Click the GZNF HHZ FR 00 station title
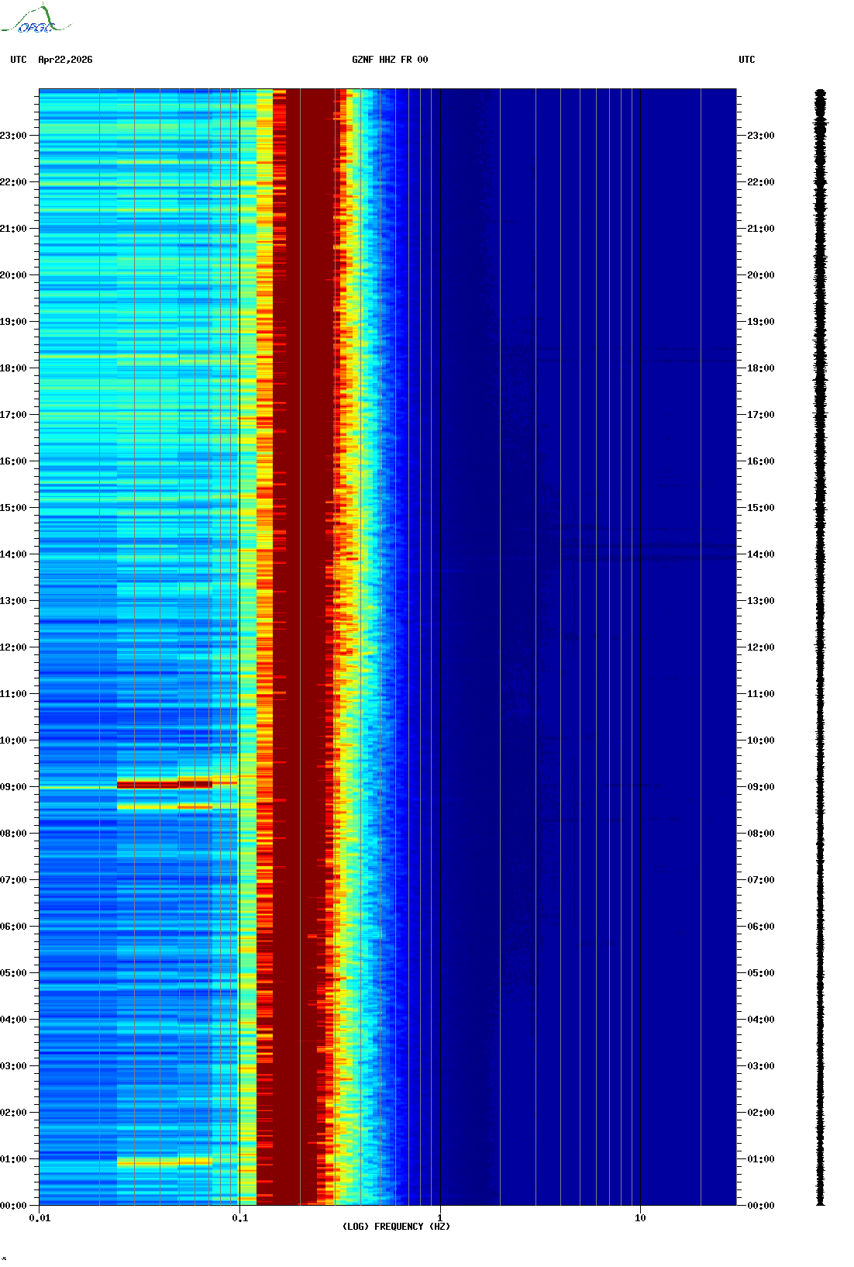Image resolution: width=854 pixels, height=1267 pixels. click(x=389, y=60)
